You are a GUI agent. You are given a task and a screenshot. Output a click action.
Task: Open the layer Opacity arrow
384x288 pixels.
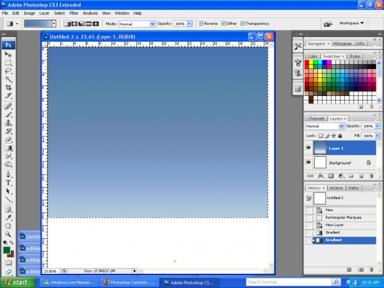378,126
